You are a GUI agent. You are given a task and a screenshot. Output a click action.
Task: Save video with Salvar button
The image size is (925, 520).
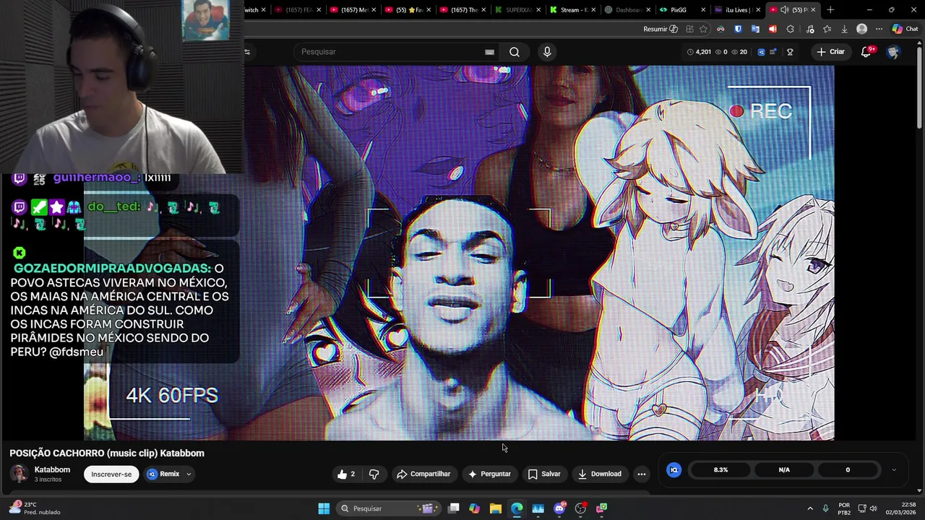coord(543,474)
